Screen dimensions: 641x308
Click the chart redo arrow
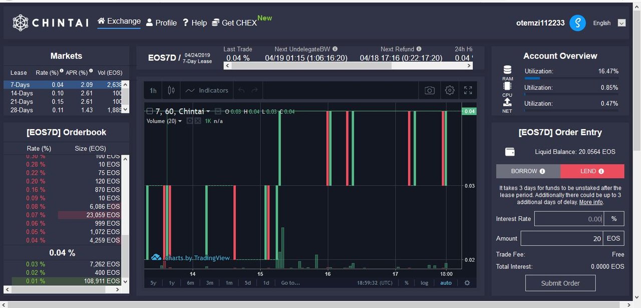click(x=254, y=90)
